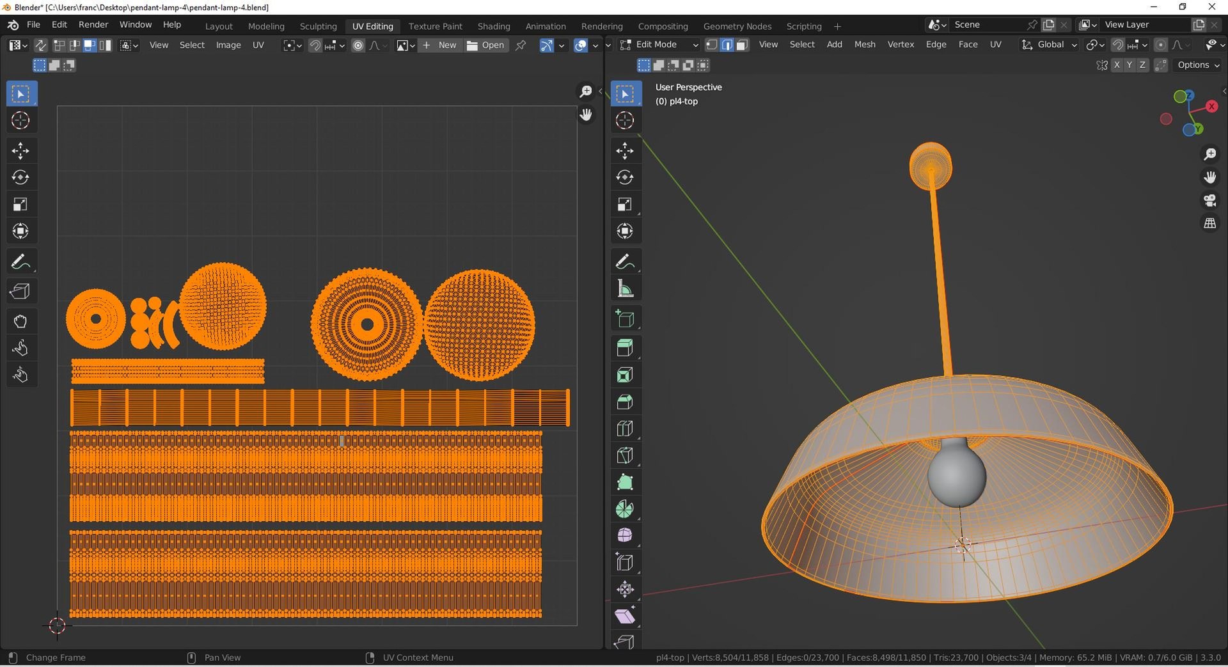Switch to the Texture Paint workspace tab
Viewport: 1228px width, 667px height.
(x=435, y=26)
